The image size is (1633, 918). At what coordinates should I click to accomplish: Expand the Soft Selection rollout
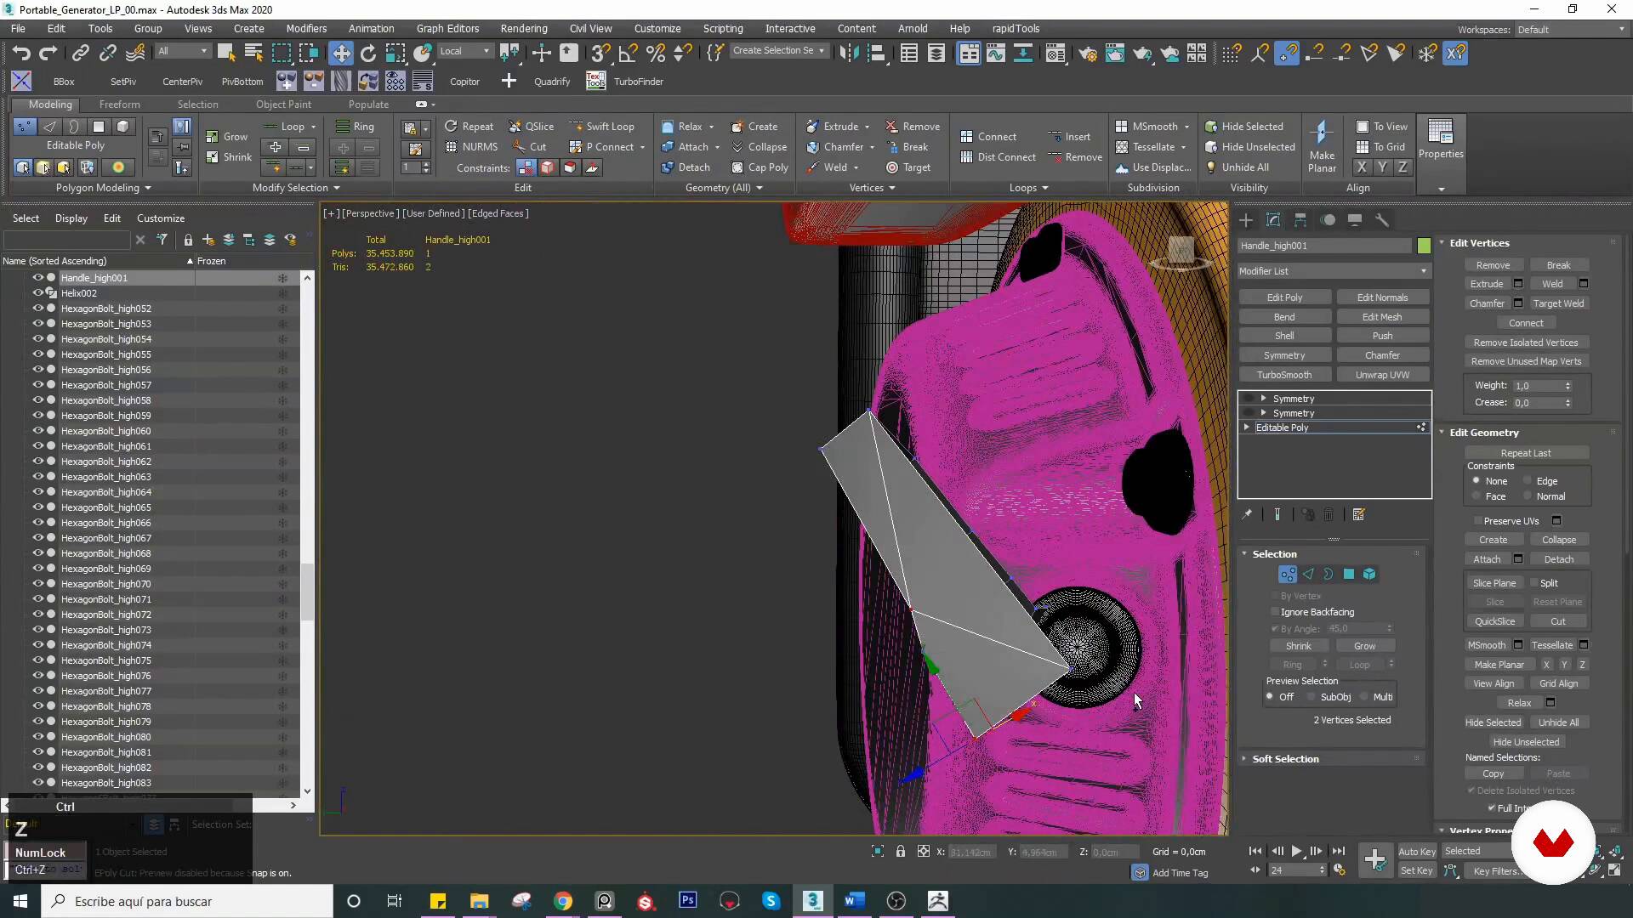(x=1285, y=759)
